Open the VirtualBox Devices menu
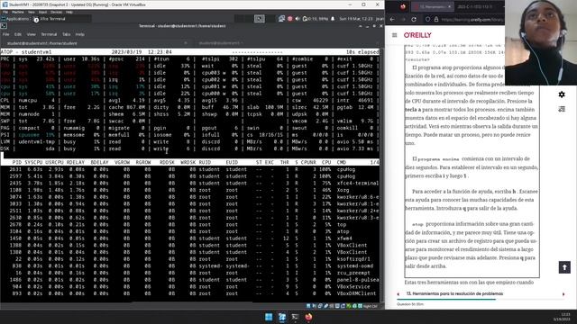 tap(56, 12)
